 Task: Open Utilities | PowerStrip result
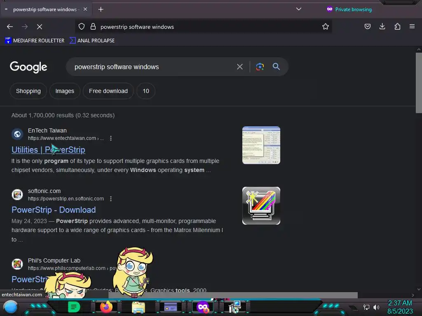pyautogui.click(x=48, y=150)
